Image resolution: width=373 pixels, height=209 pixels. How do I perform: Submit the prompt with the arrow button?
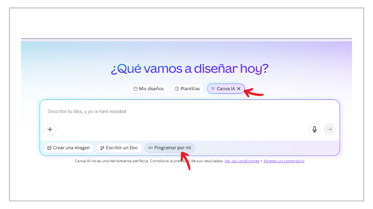[x=329, y=129]
